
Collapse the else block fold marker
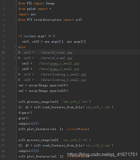16,47
